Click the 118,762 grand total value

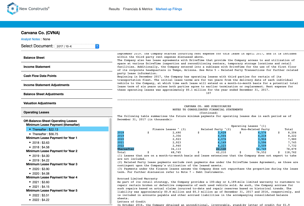tap(290, 152)
